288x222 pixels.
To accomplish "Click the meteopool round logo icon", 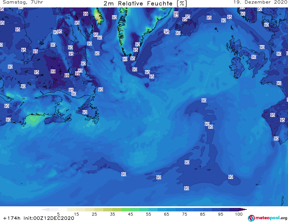I will coord(251,218).
